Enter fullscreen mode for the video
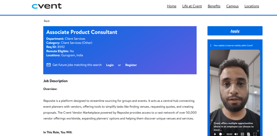This screenshot has height=136, width=277. coord(255,134)
